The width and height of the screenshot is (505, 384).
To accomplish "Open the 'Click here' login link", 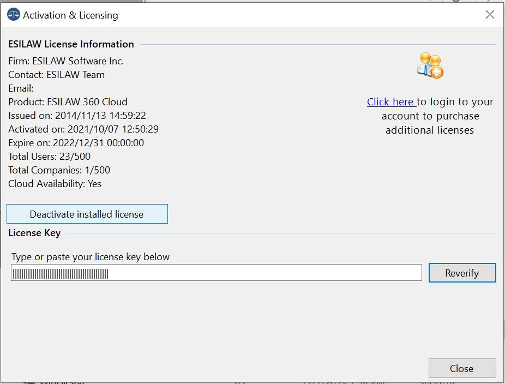I will tap(392, 102).
